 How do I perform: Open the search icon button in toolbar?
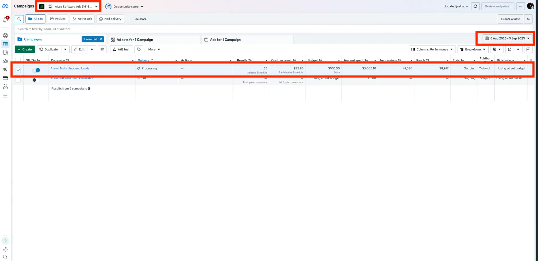[x=19, y=19]
